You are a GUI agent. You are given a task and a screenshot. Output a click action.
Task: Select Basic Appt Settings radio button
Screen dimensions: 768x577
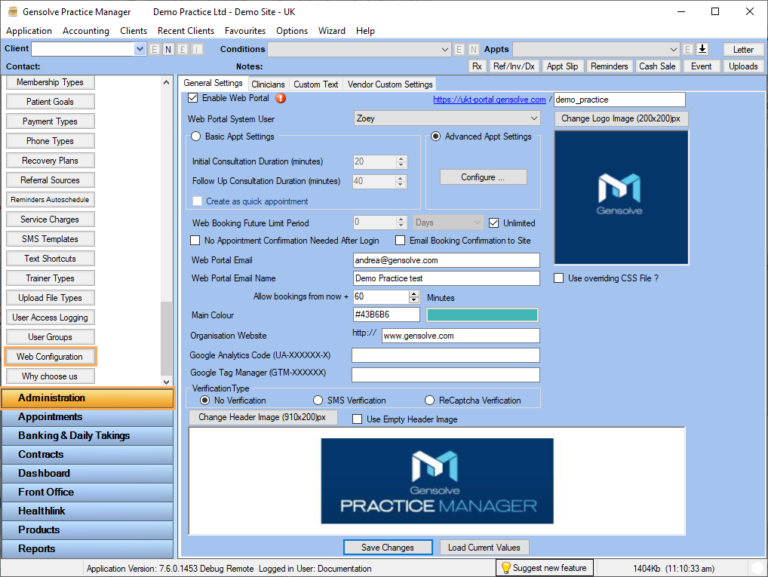[x=196, y=137]
